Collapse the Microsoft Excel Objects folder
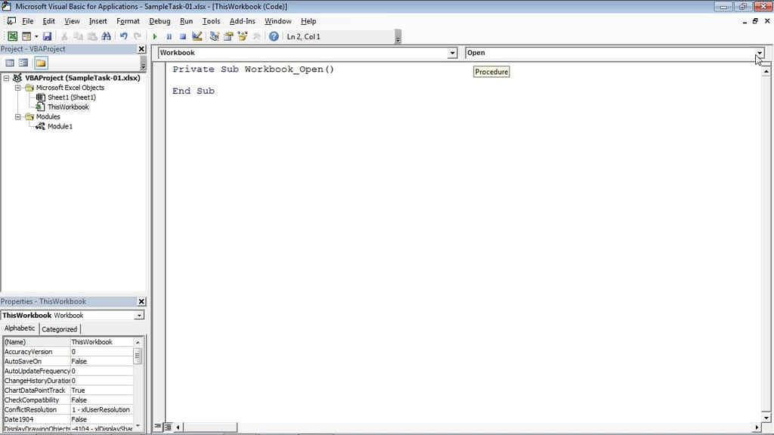This screenshot has height=435, width=774. click(x=18, y=88)
